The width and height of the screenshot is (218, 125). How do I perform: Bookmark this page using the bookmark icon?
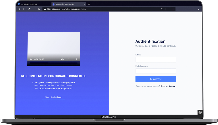(39, 9)
